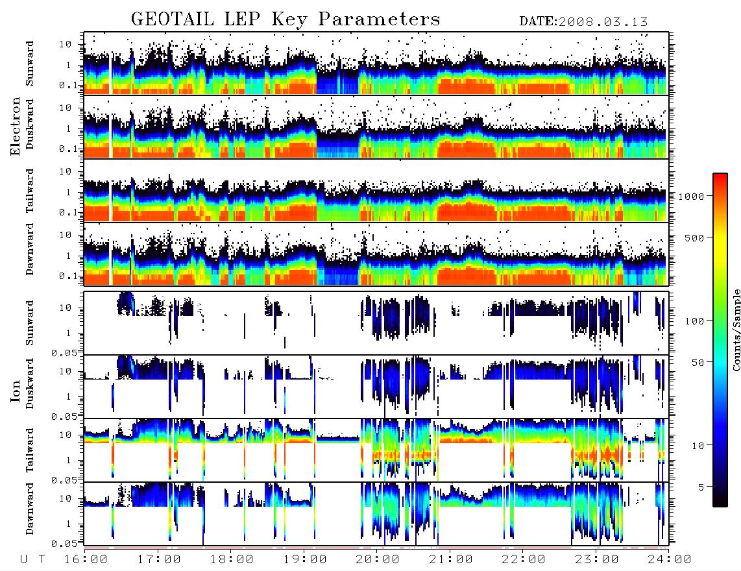The image size is (741, 571).
Task: Click the 23:00 time axis label
Action: [x=598, y=560]
